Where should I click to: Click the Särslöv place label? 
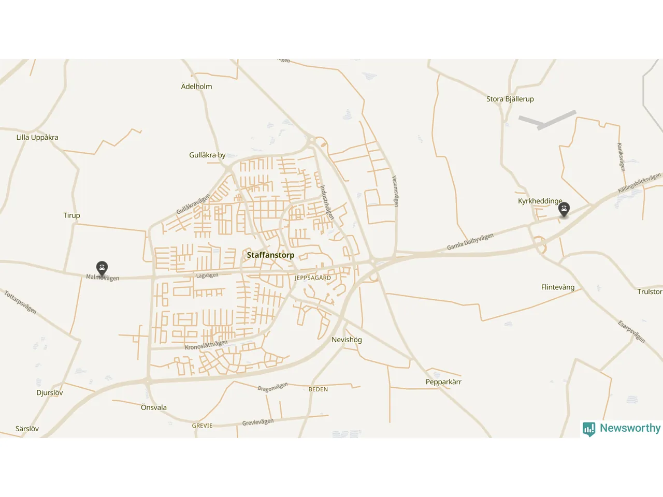coord(27,429)
